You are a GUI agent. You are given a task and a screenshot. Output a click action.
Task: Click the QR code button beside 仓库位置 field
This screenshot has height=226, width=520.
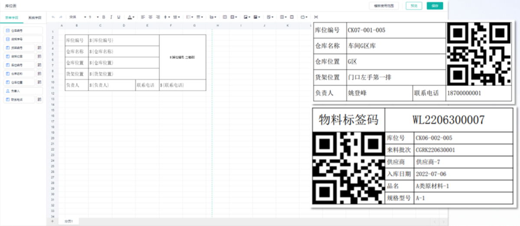point(39,82)
